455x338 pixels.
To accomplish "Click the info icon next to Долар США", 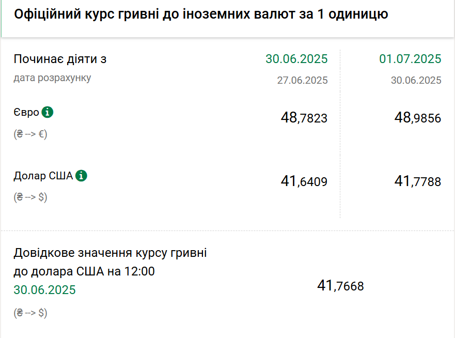I will (81, 176).
